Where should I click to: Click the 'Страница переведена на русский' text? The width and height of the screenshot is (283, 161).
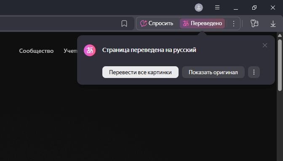pyautogui.click(x=149, y=50)
